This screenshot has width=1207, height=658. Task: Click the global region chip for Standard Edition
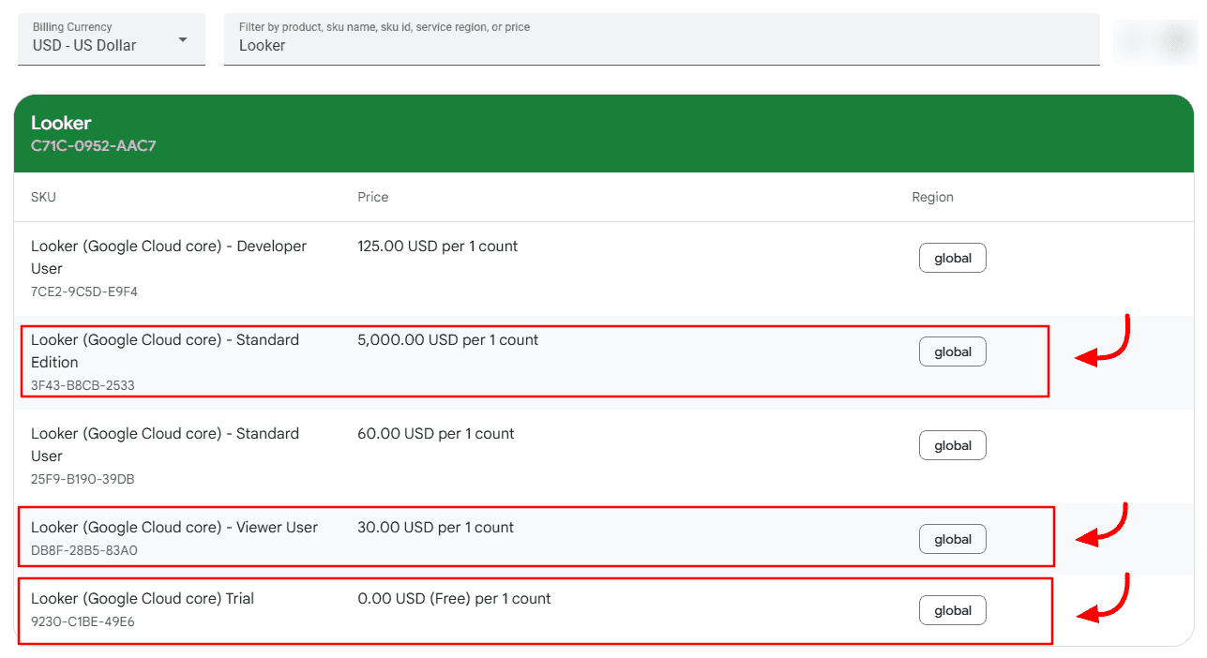click(952, 351)
